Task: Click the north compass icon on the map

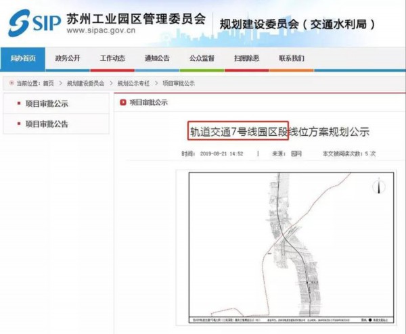Action: tap(379, 186)
